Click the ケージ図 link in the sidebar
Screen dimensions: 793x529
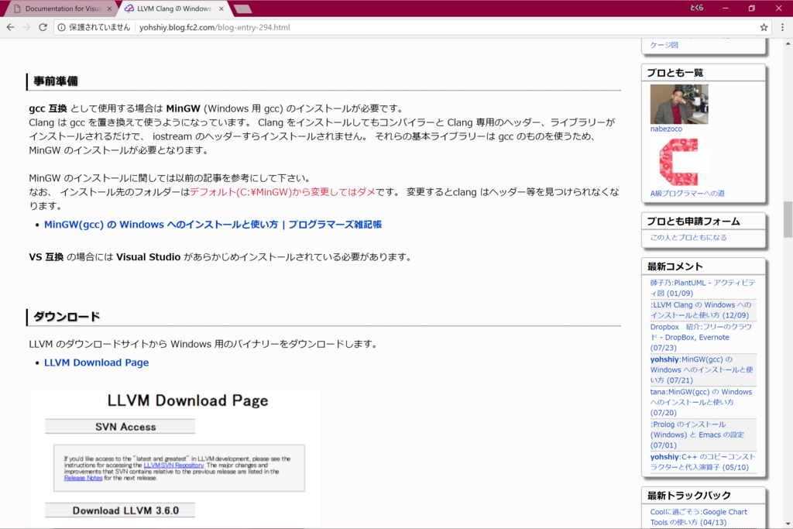(664, 44)
